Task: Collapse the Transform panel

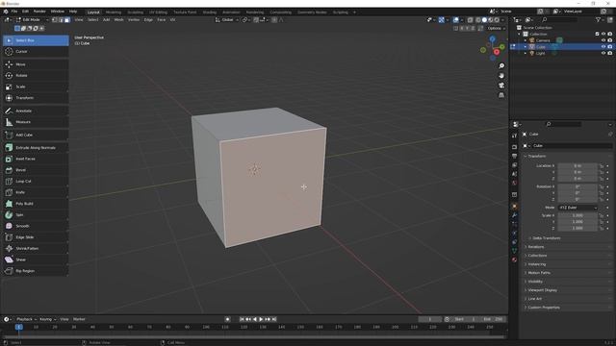Action: pyautogui.click(x=537, y=156)
